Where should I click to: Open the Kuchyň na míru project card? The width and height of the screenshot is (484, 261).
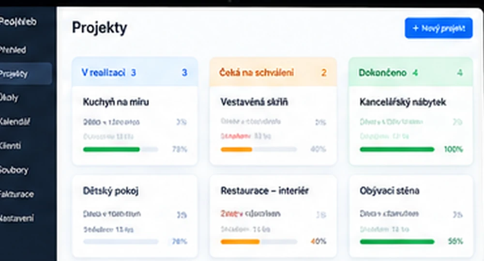(135, 126)
